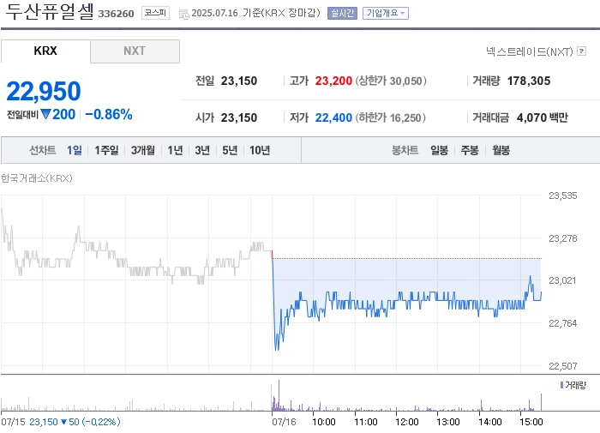The width and height of the screenshot is (600, 433).
Task: Click the 한국거래소(KRX) chart caption
Action: coord(36,178)
